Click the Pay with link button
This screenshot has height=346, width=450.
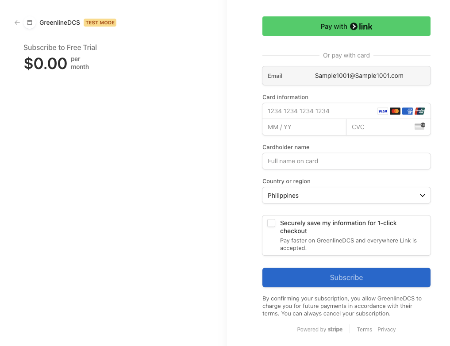(x=346, y=26)
